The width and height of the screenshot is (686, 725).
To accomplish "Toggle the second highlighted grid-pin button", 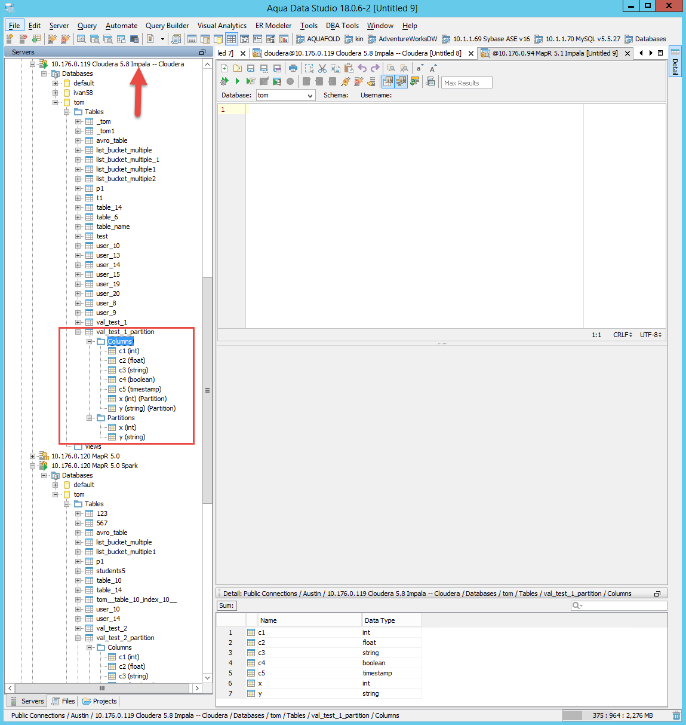I will pos(401,81).
